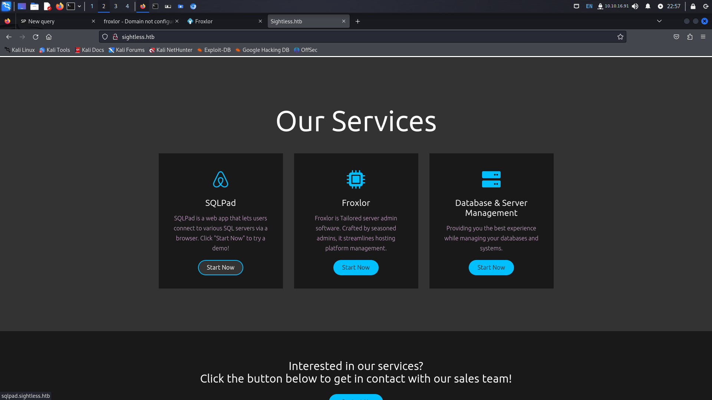Expand terminal launcher dropdown arrow
This screenshot has height=400, width=712.
click(x=79, y=6)
